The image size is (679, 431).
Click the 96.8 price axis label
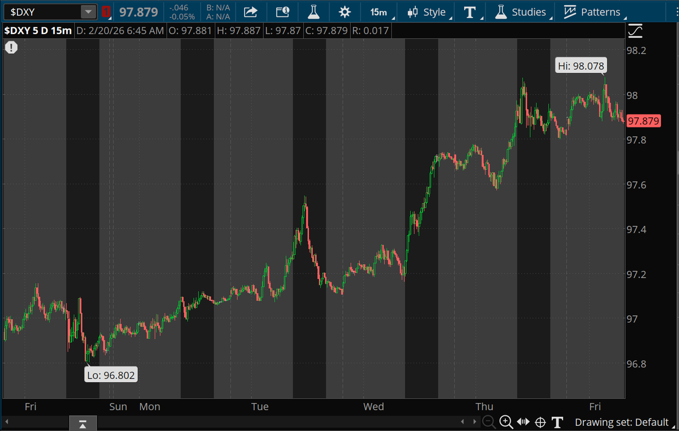[x=637, y=364]
